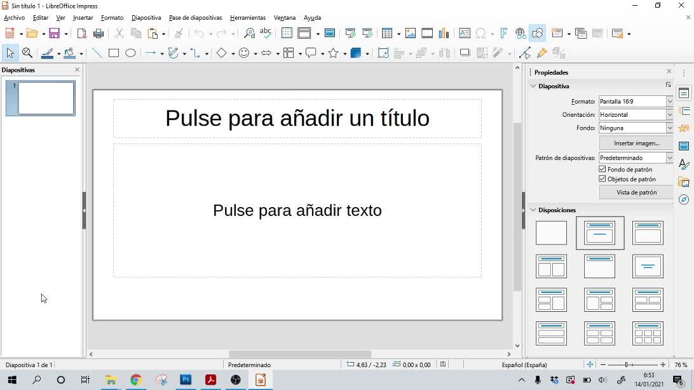694x390 pixels.
Task: Open the Diapositiva menu
Action: point(146,18)
